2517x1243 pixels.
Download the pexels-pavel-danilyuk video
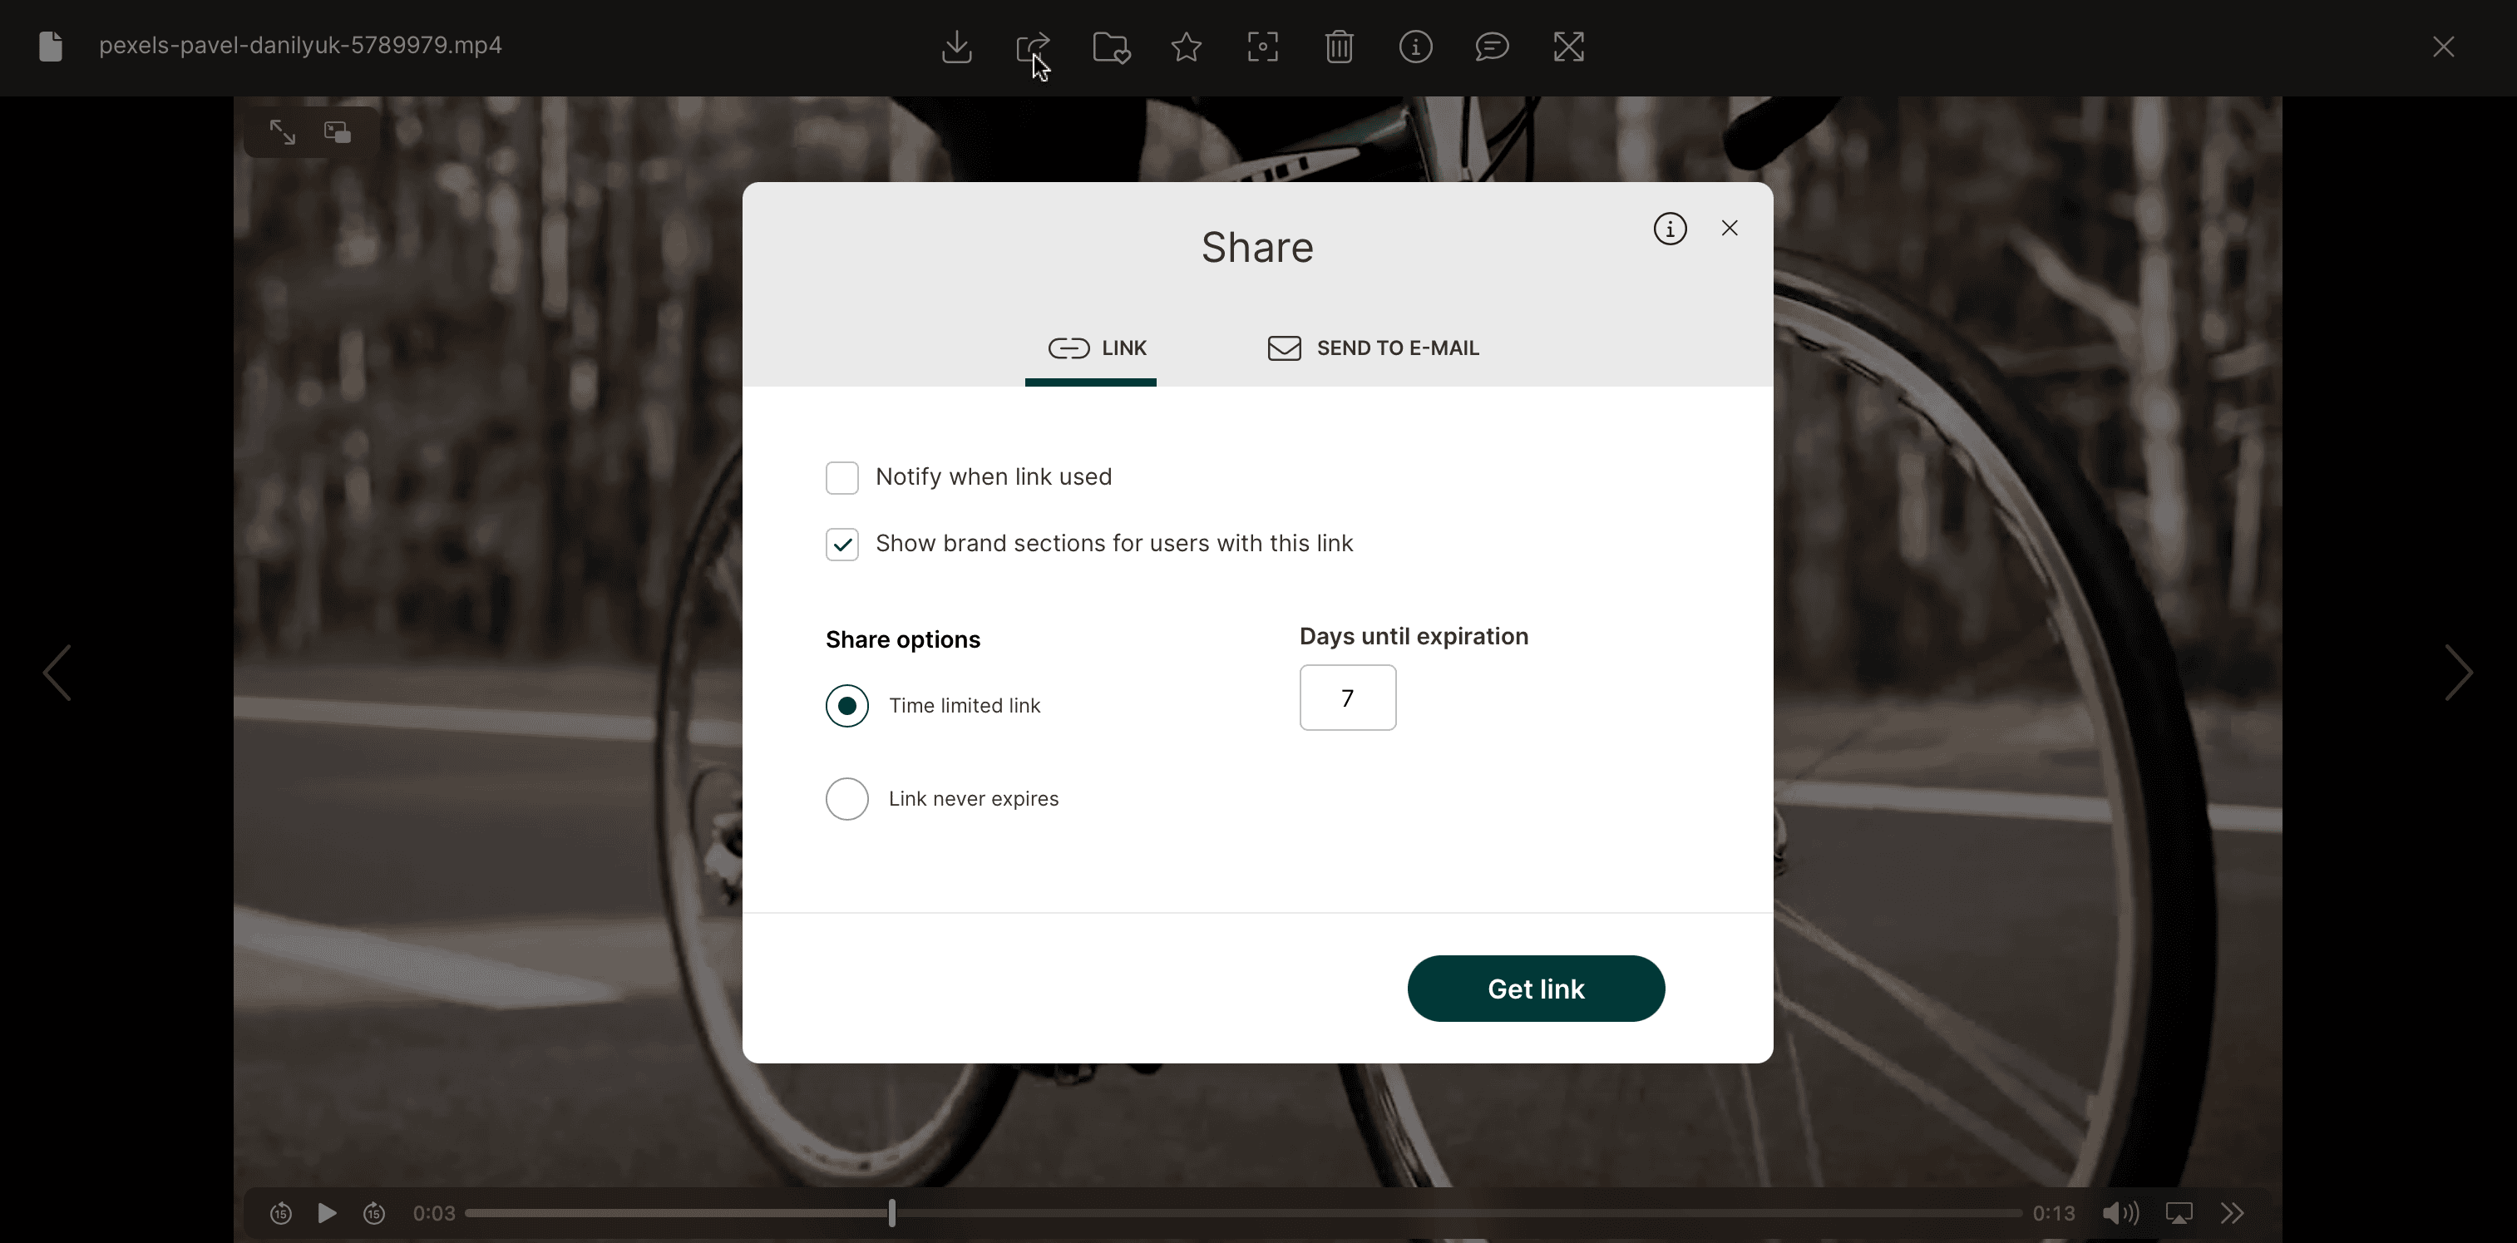coord(956,46)
